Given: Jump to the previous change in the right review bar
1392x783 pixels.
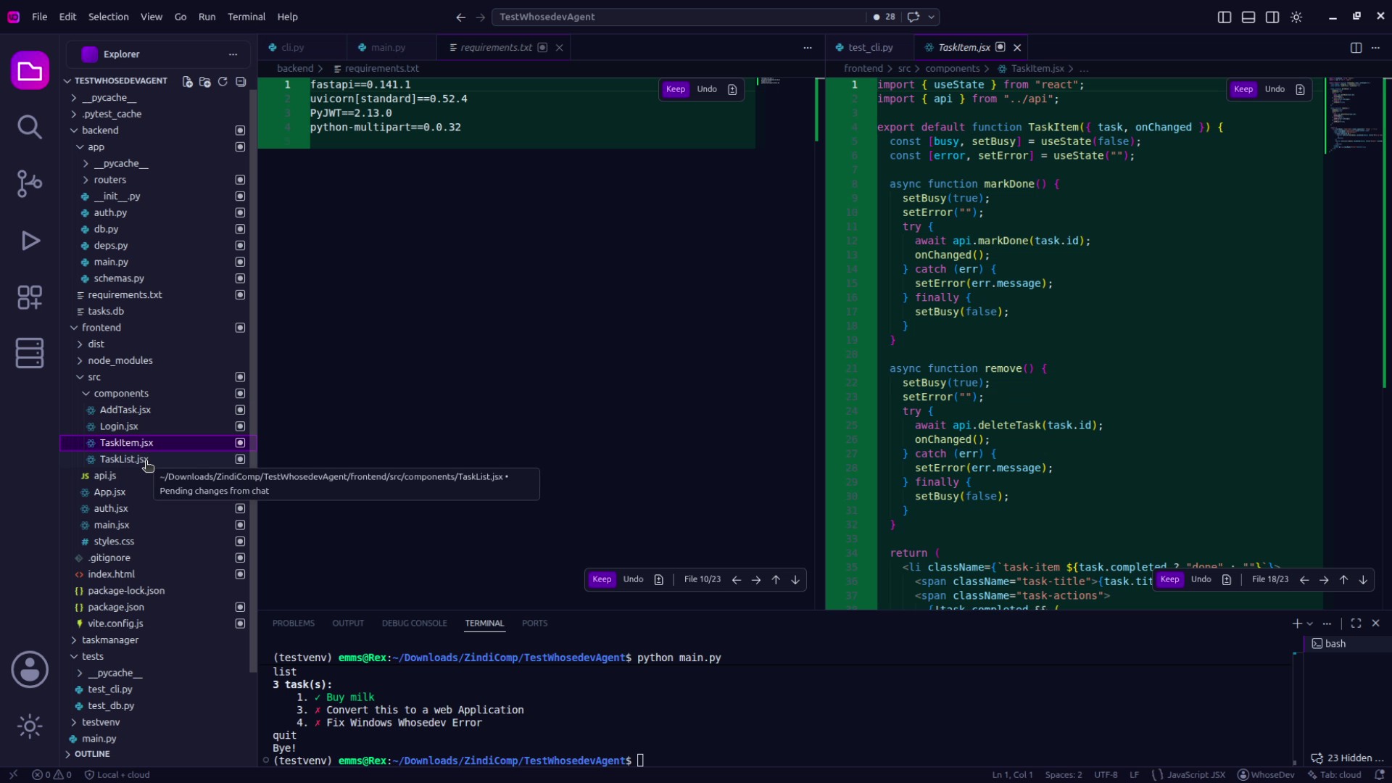Looking at the screenshot, I should point(1343,580).
